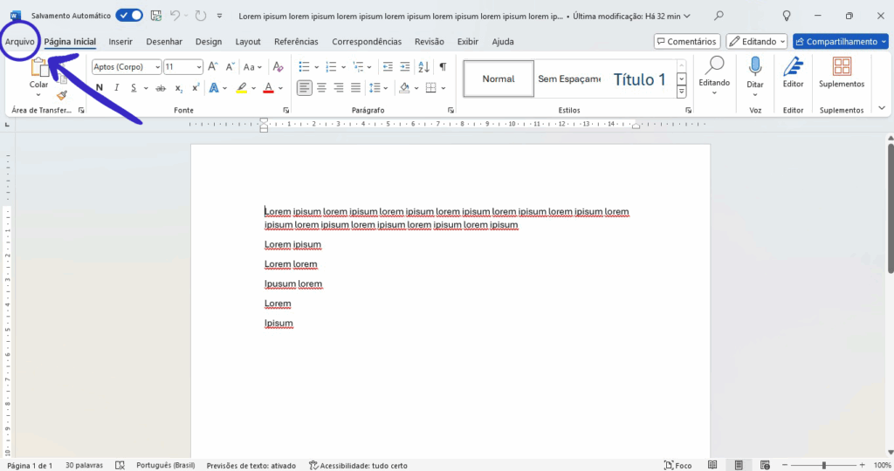This screenshot has width=894, height=471.
Task: Click the Compartilhamento share button
Action: click(x=840, y=41)
